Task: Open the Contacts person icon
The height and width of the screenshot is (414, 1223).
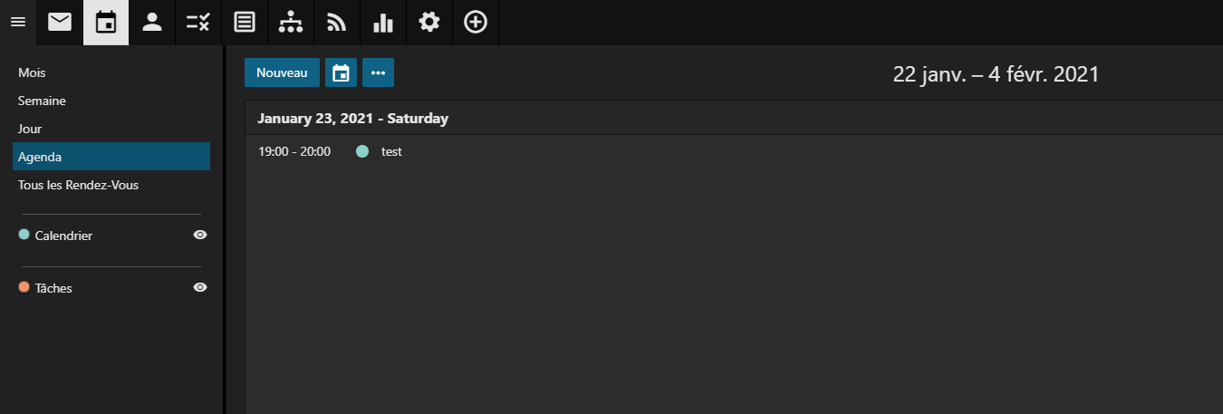Action: pyautogui.click(x=152, y=23)
